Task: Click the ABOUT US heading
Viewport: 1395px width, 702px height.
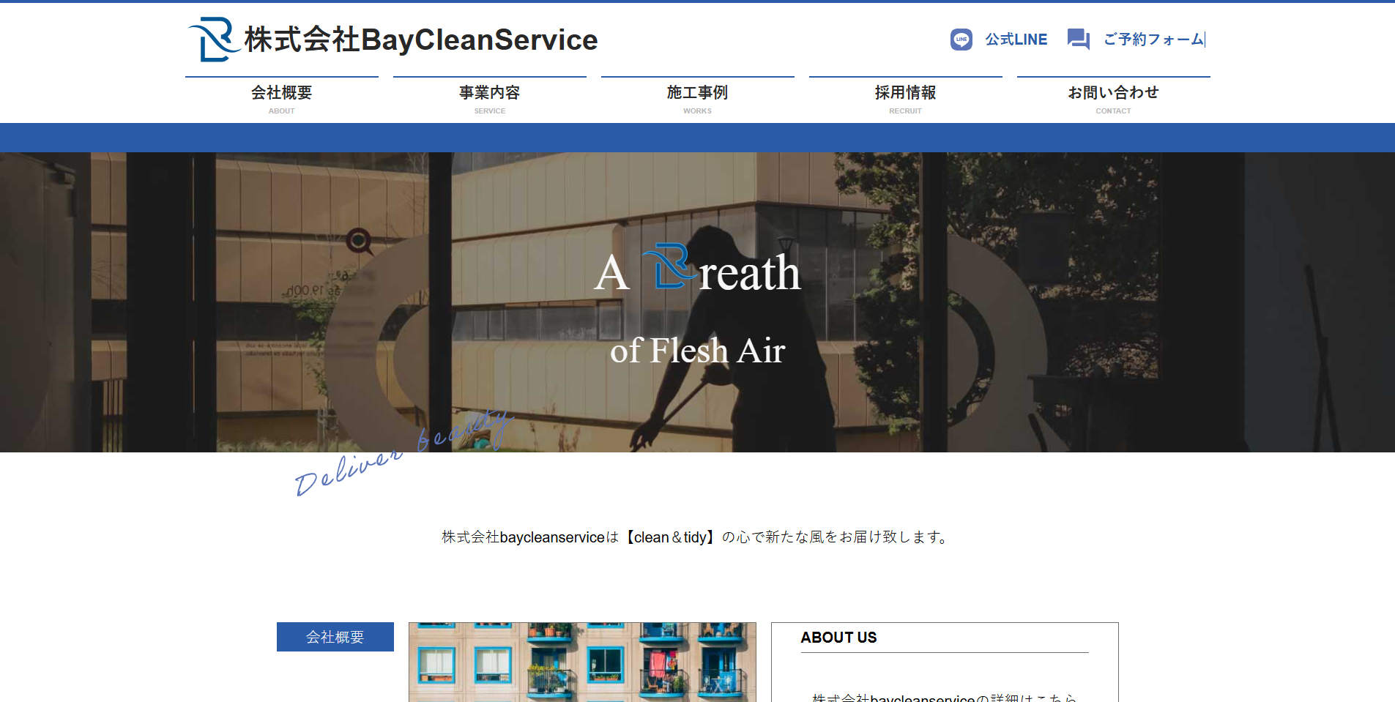Action: pyautogui.click(x=838, y=638)
